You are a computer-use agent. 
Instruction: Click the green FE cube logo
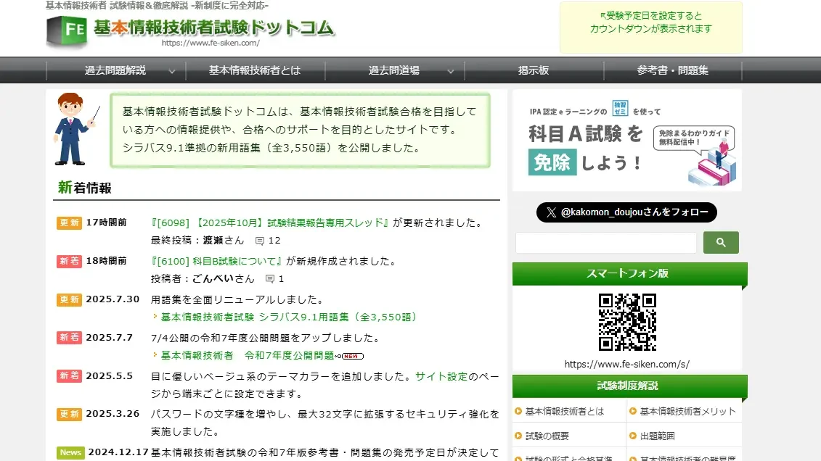pyautogui.click(x=67, y=31)
